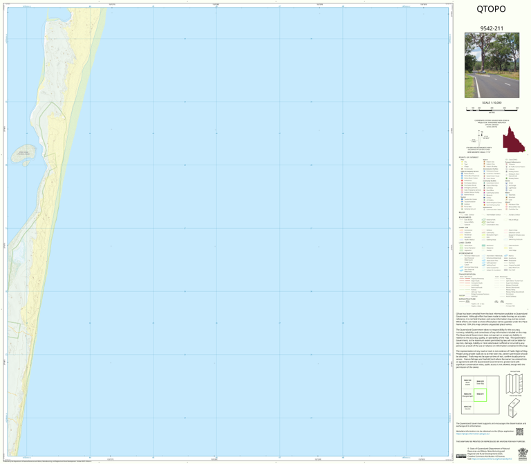
Task: Click the Sand land cover yellow swatch
Action: [x=506, y=248]
